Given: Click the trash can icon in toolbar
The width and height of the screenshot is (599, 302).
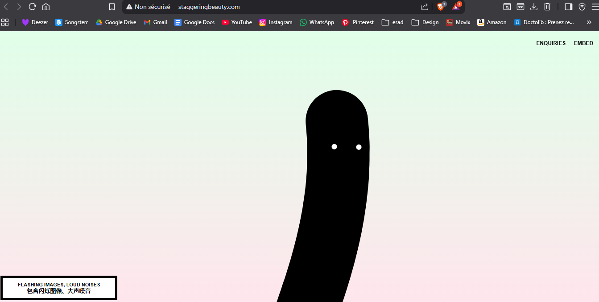Looking at the screenshot, I should [x=547, y=7].
